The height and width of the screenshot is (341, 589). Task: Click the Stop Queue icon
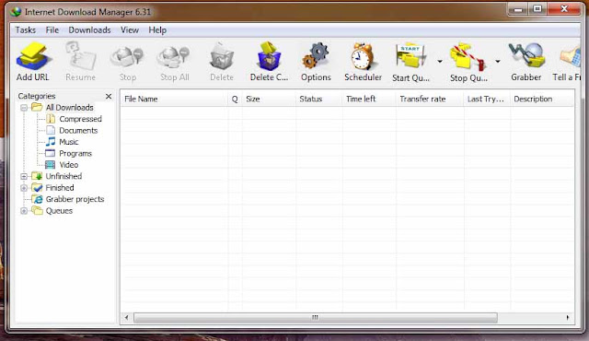click(x=468, y=57)
